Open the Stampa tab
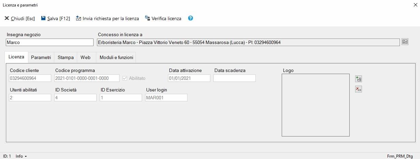 [66, 57]
